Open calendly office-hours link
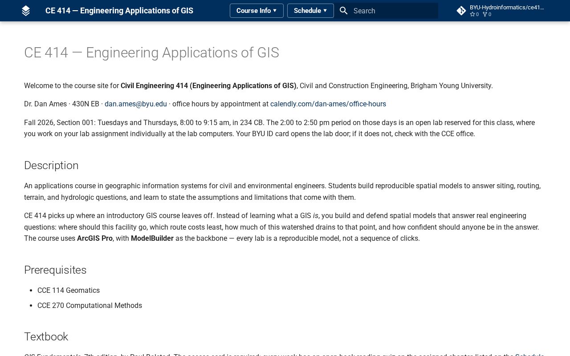Image resolution: width=570 pixels, height=356 pixels. pyautogui.click(x=328, y=104)
